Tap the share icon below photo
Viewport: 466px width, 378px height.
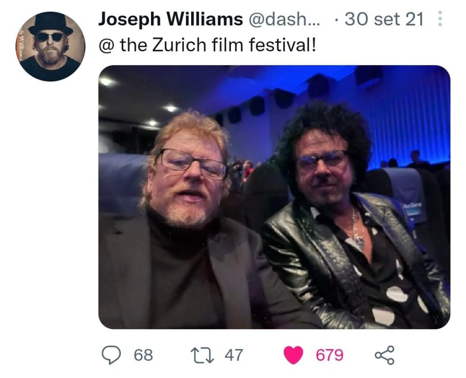click(x=384, y=355)
